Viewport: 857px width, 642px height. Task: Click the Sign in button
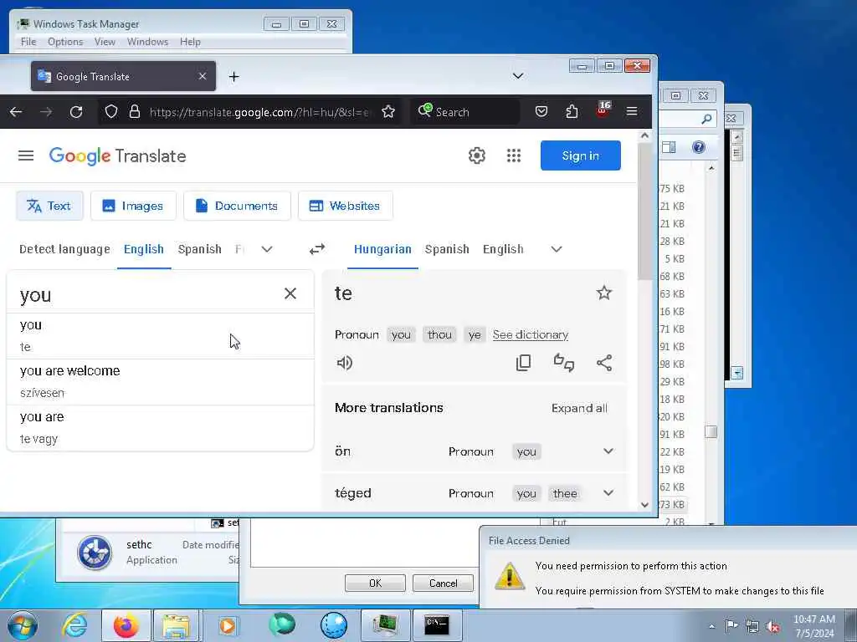[x=581, y=155]
